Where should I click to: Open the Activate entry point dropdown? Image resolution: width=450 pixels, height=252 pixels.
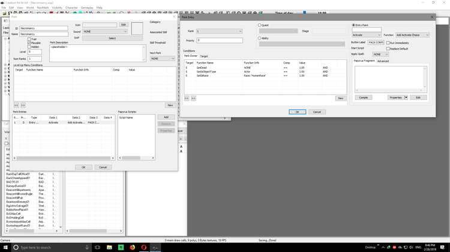click(x=367, y=35)
